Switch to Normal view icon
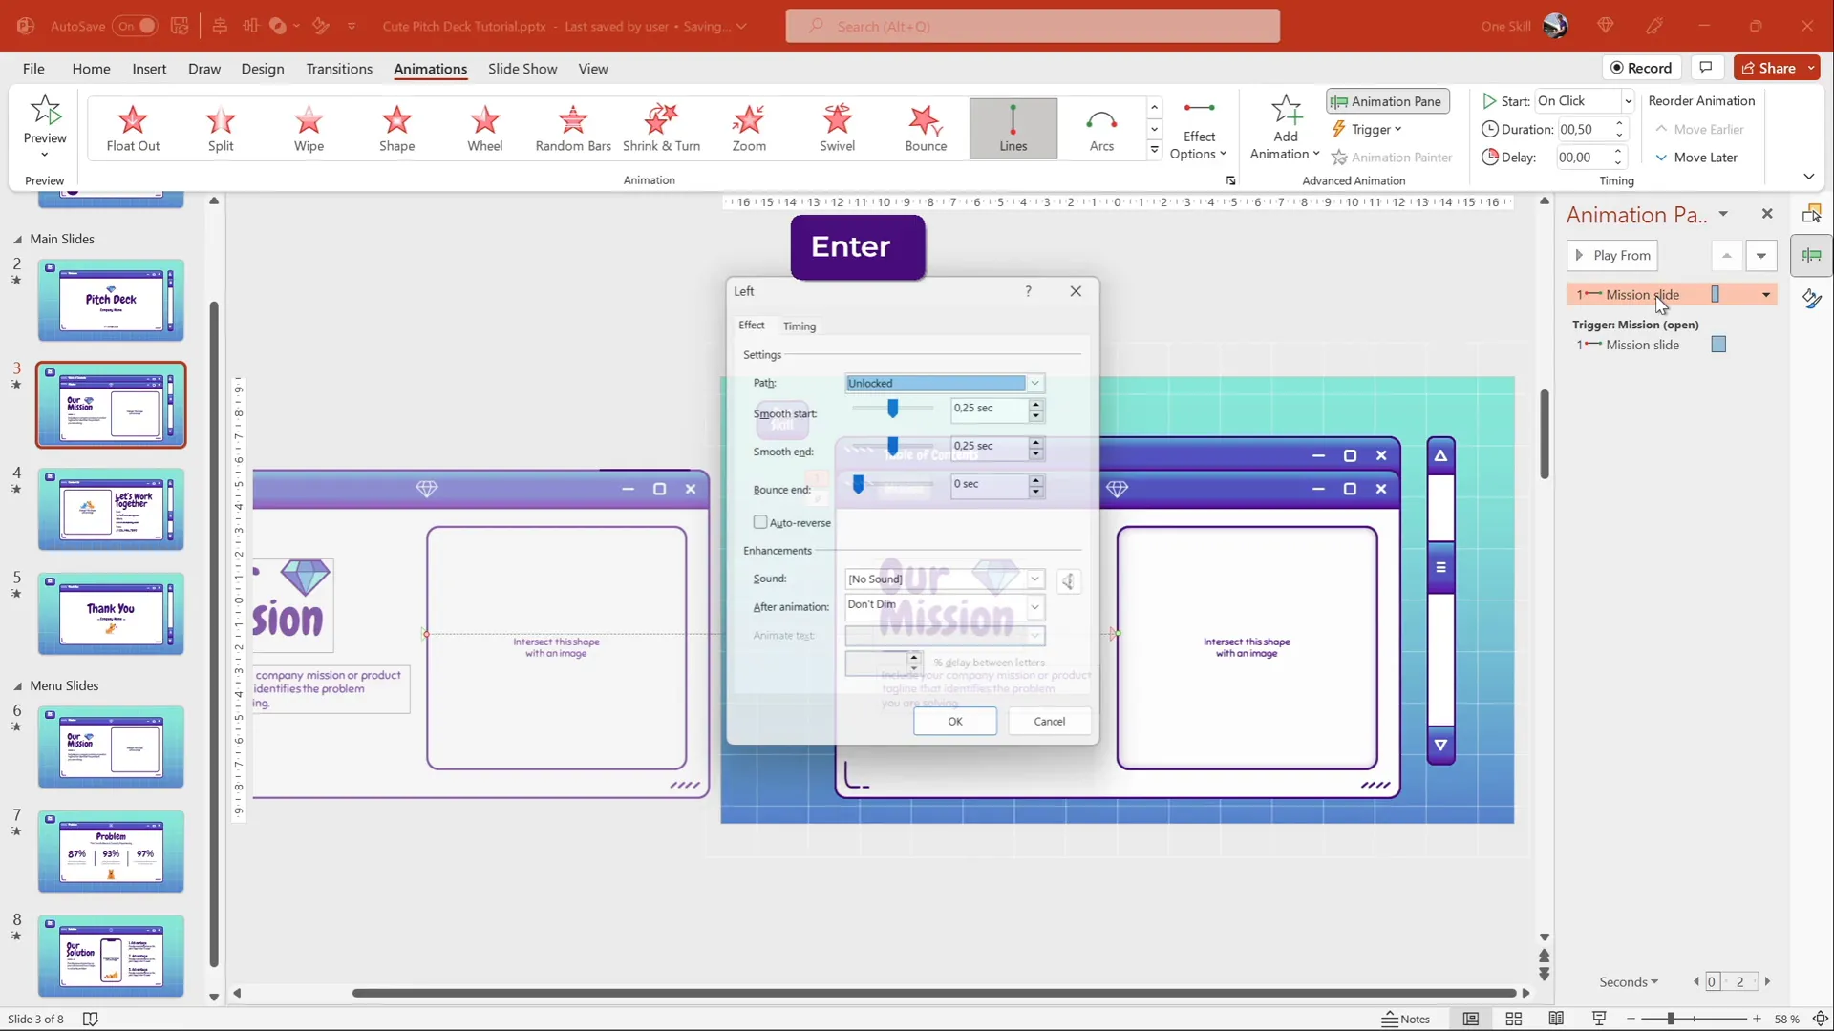Image resolution: width=1834 pixels, height=1031 pixels. tap(1471, 1019)
